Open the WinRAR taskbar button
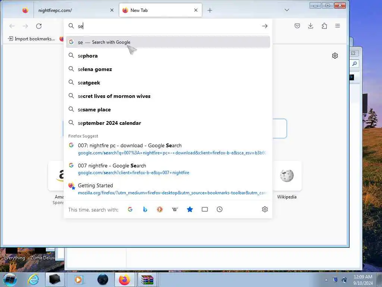Image resolution: width=382 pixels, height=287 pixels. (147, 280)
